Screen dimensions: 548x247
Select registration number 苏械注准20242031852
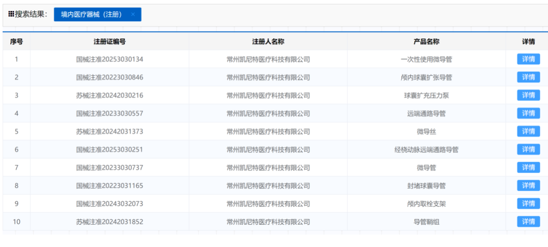pyautogui.click(x=110, y=222)
